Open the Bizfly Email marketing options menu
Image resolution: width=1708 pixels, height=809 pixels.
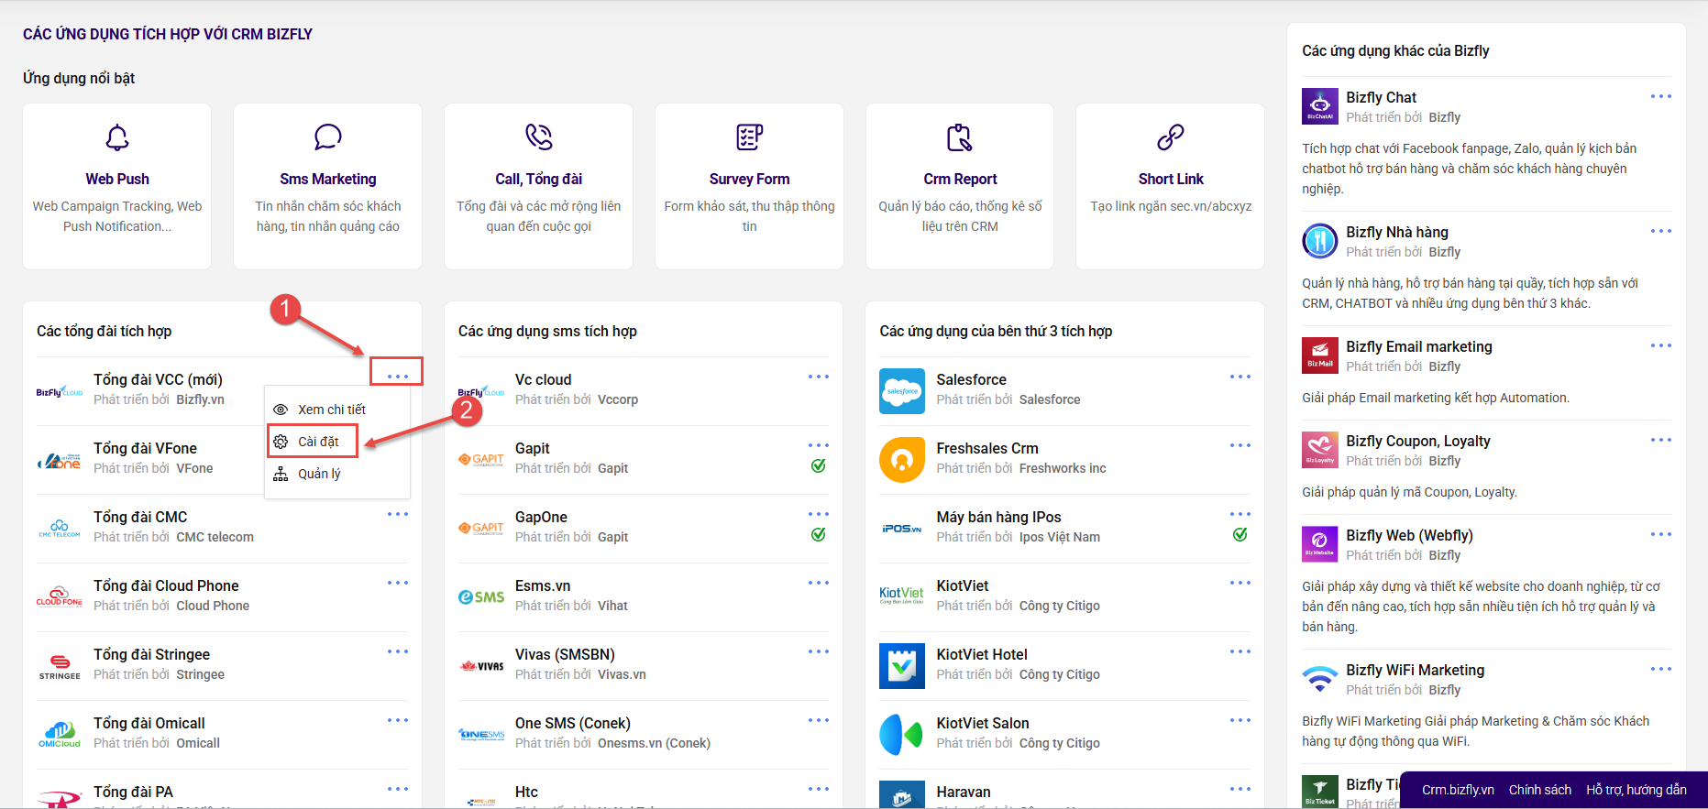(x=1661, y=345)
